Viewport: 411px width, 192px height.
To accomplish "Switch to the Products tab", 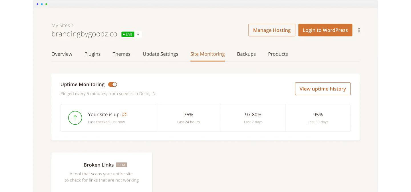I will [x=278, y=54].
